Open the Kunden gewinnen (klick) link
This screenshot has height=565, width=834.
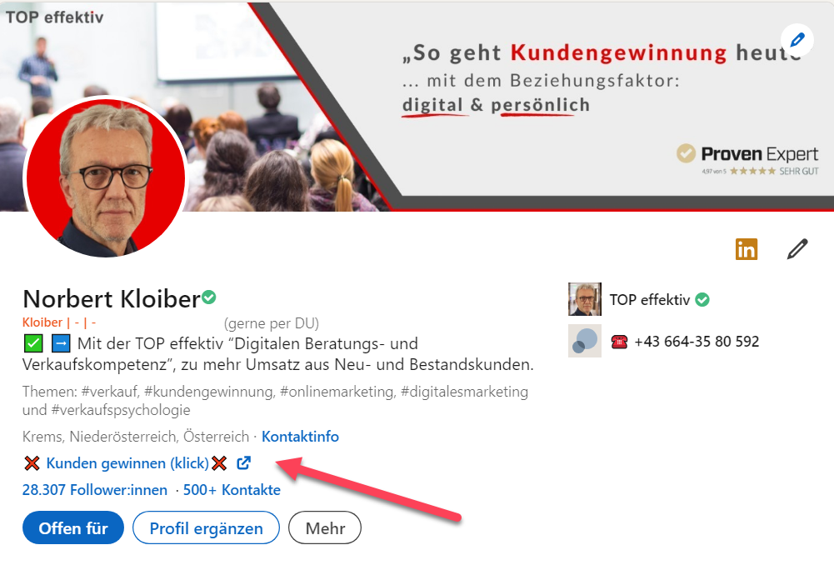pyautogui.click(x=127, y=462)
